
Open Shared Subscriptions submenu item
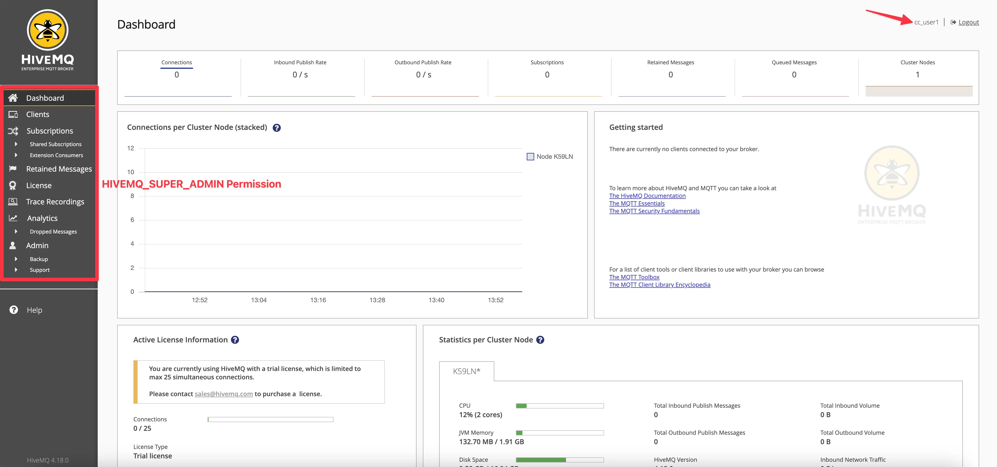click(x=55, y=144)
